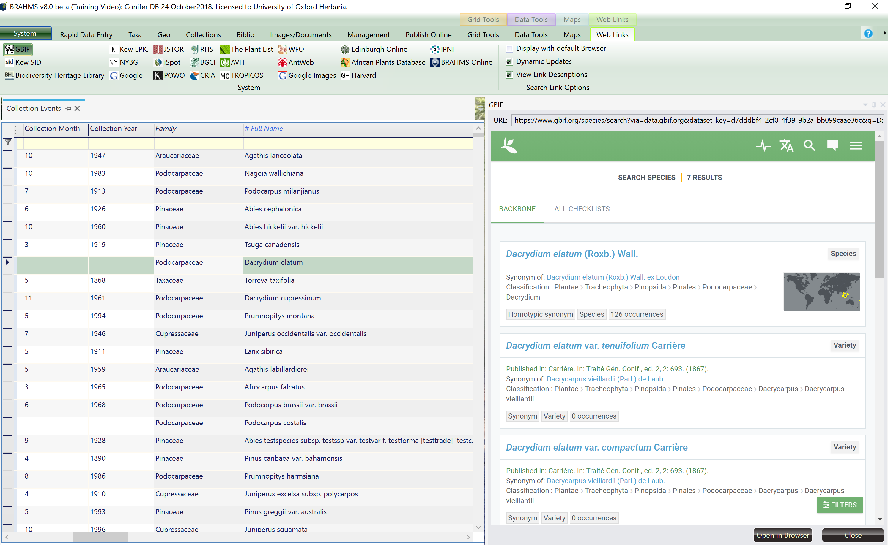Open JSTOR web link
Image resolution: width=888 pixels, height=545 pixels.
(169, 49)
